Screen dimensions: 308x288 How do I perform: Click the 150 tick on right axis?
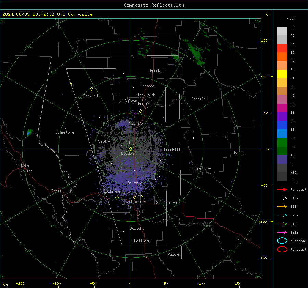[265, 40]
